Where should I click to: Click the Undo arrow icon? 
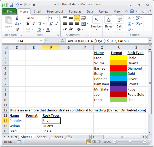(x=17, y=5)
